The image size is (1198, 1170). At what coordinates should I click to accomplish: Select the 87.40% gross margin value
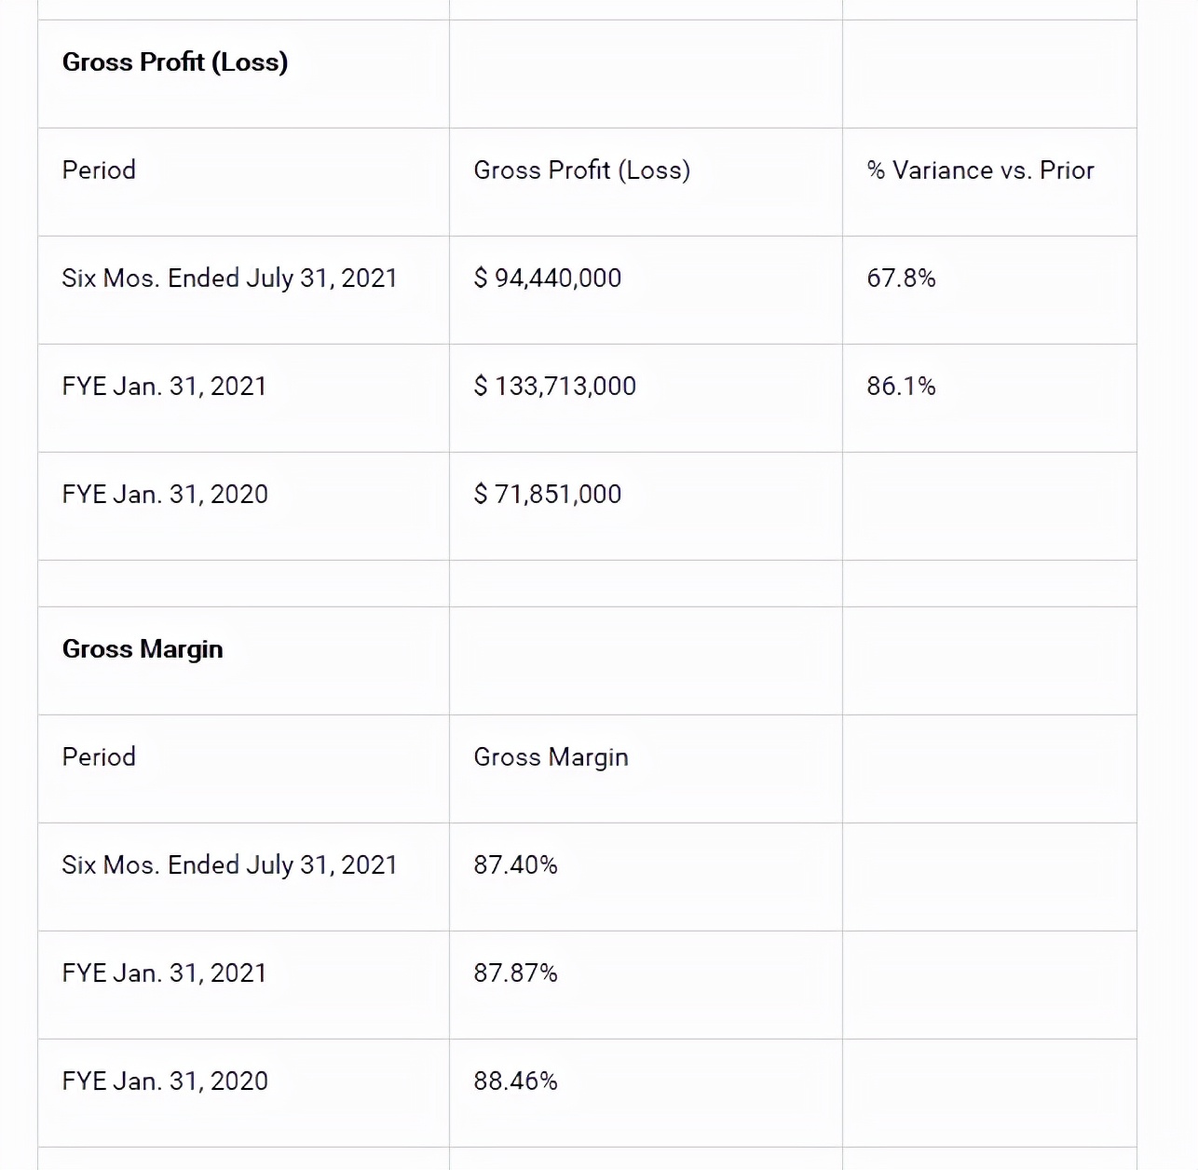click(515, 865)
